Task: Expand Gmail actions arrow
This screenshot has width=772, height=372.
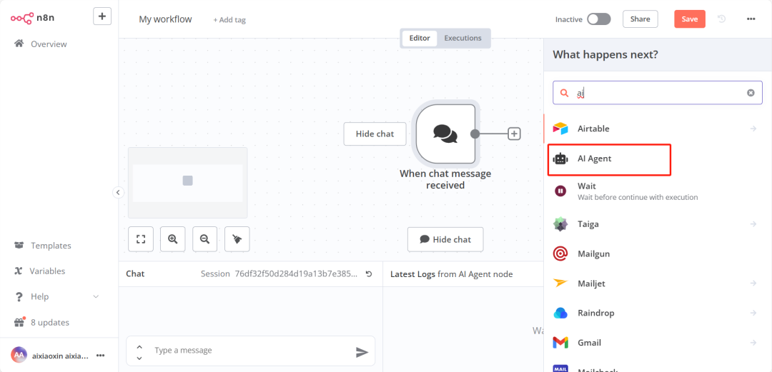Action: (x=753, y=343)
